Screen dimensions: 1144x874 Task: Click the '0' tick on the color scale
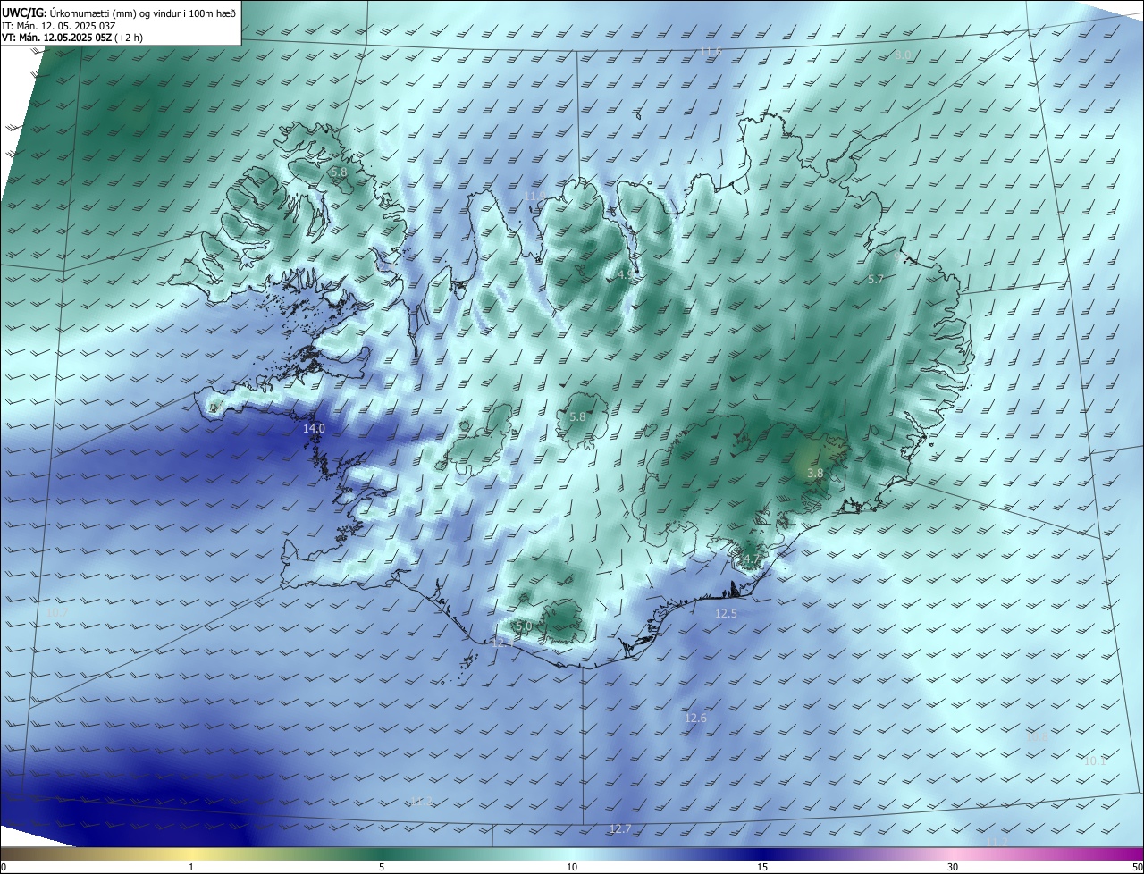click(4, 868)
